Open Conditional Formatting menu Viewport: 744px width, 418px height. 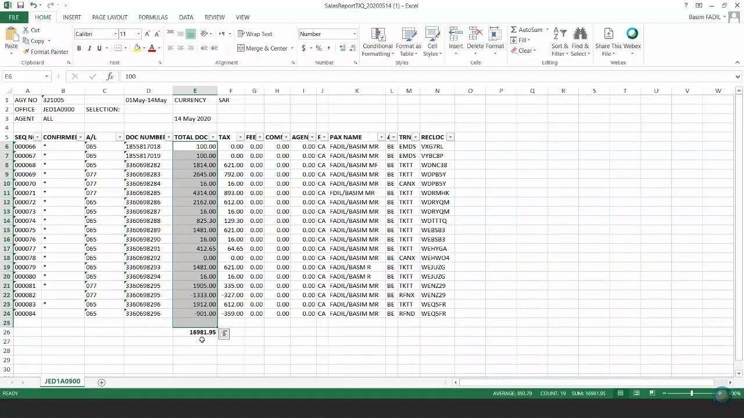click(x=377, y=42)
